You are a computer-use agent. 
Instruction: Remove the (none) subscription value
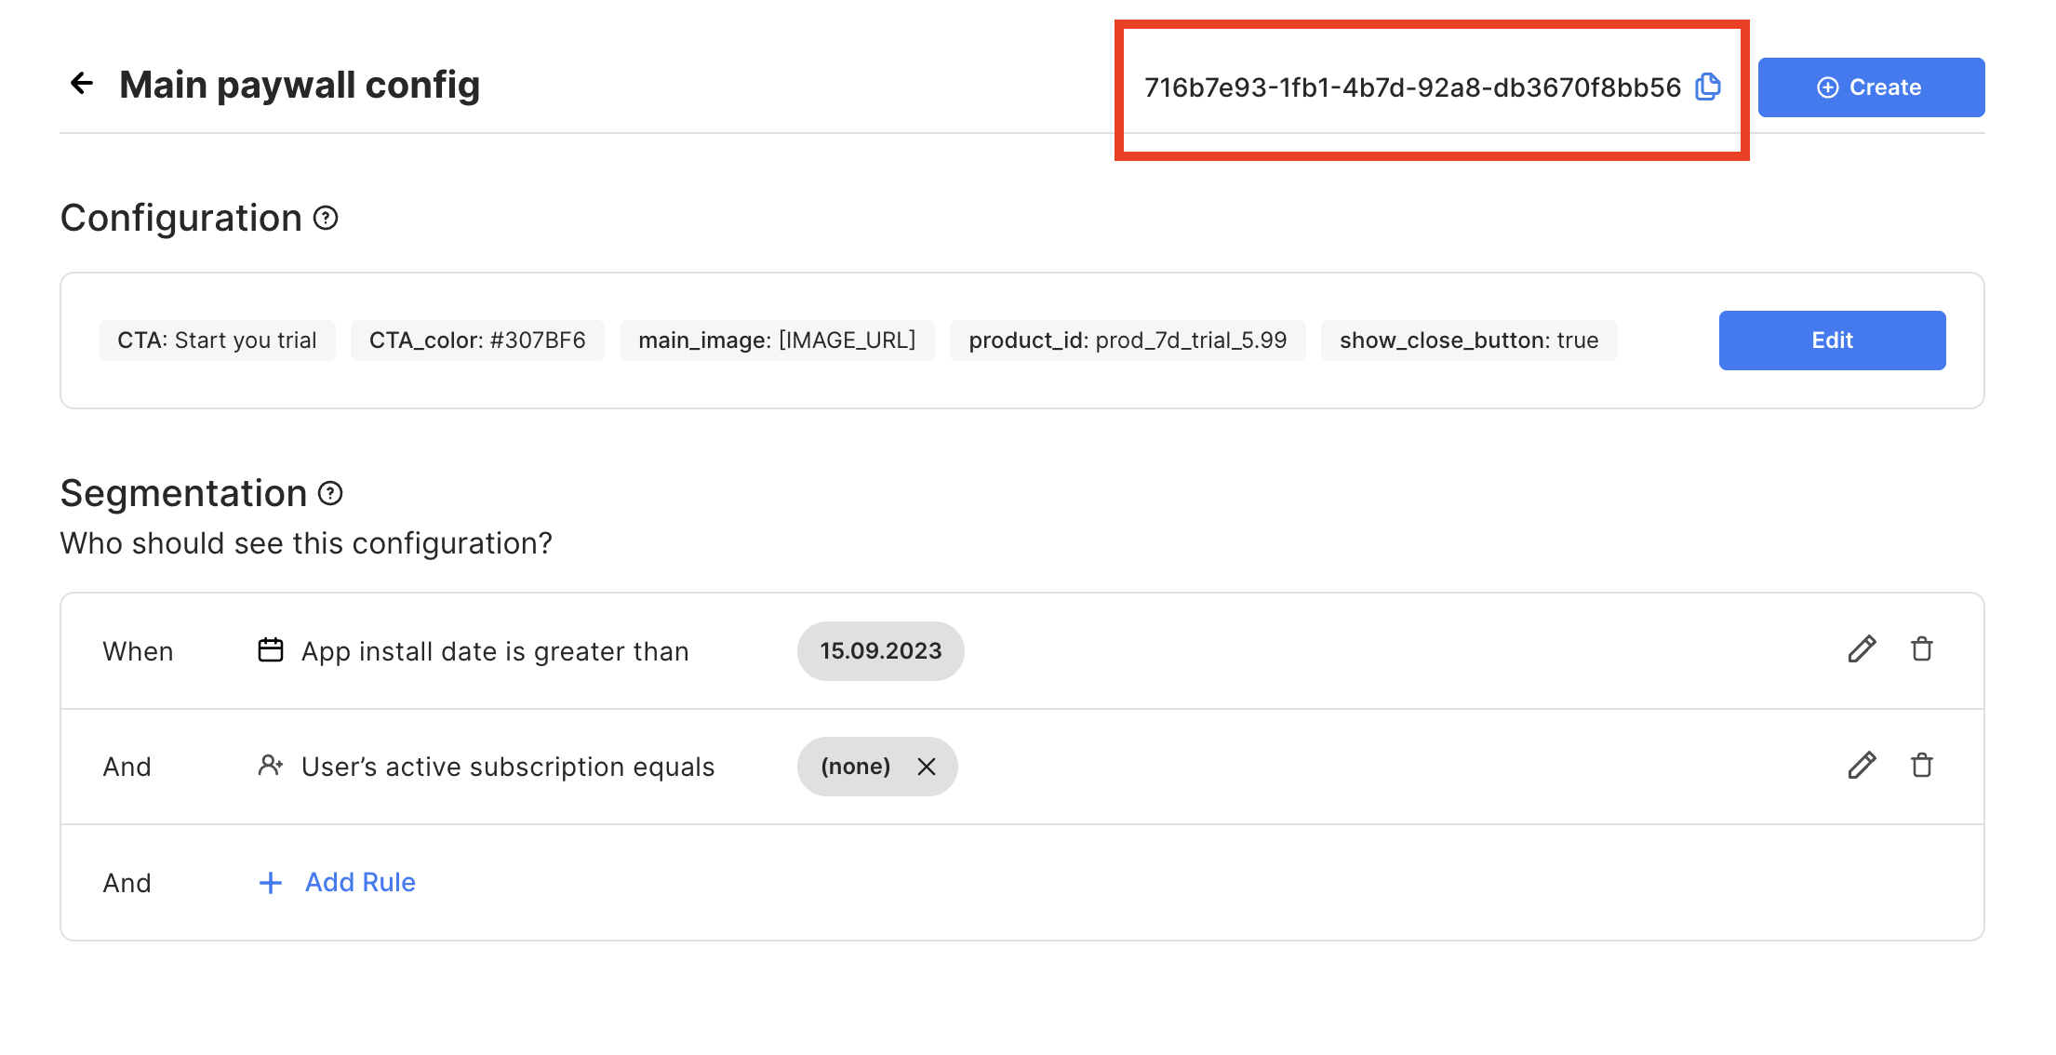[x=927, y=767]
